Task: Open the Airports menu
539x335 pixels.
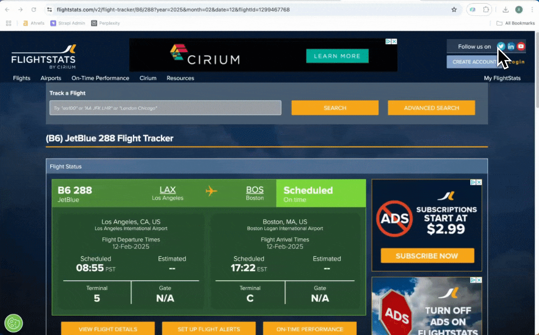Action: coord(51,78)
